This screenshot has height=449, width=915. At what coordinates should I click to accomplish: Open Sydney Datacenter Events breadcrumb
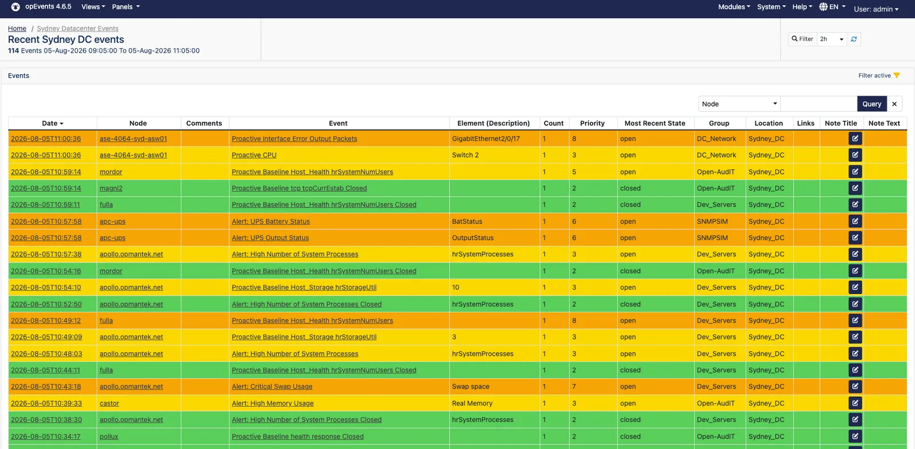click(78, 29)
